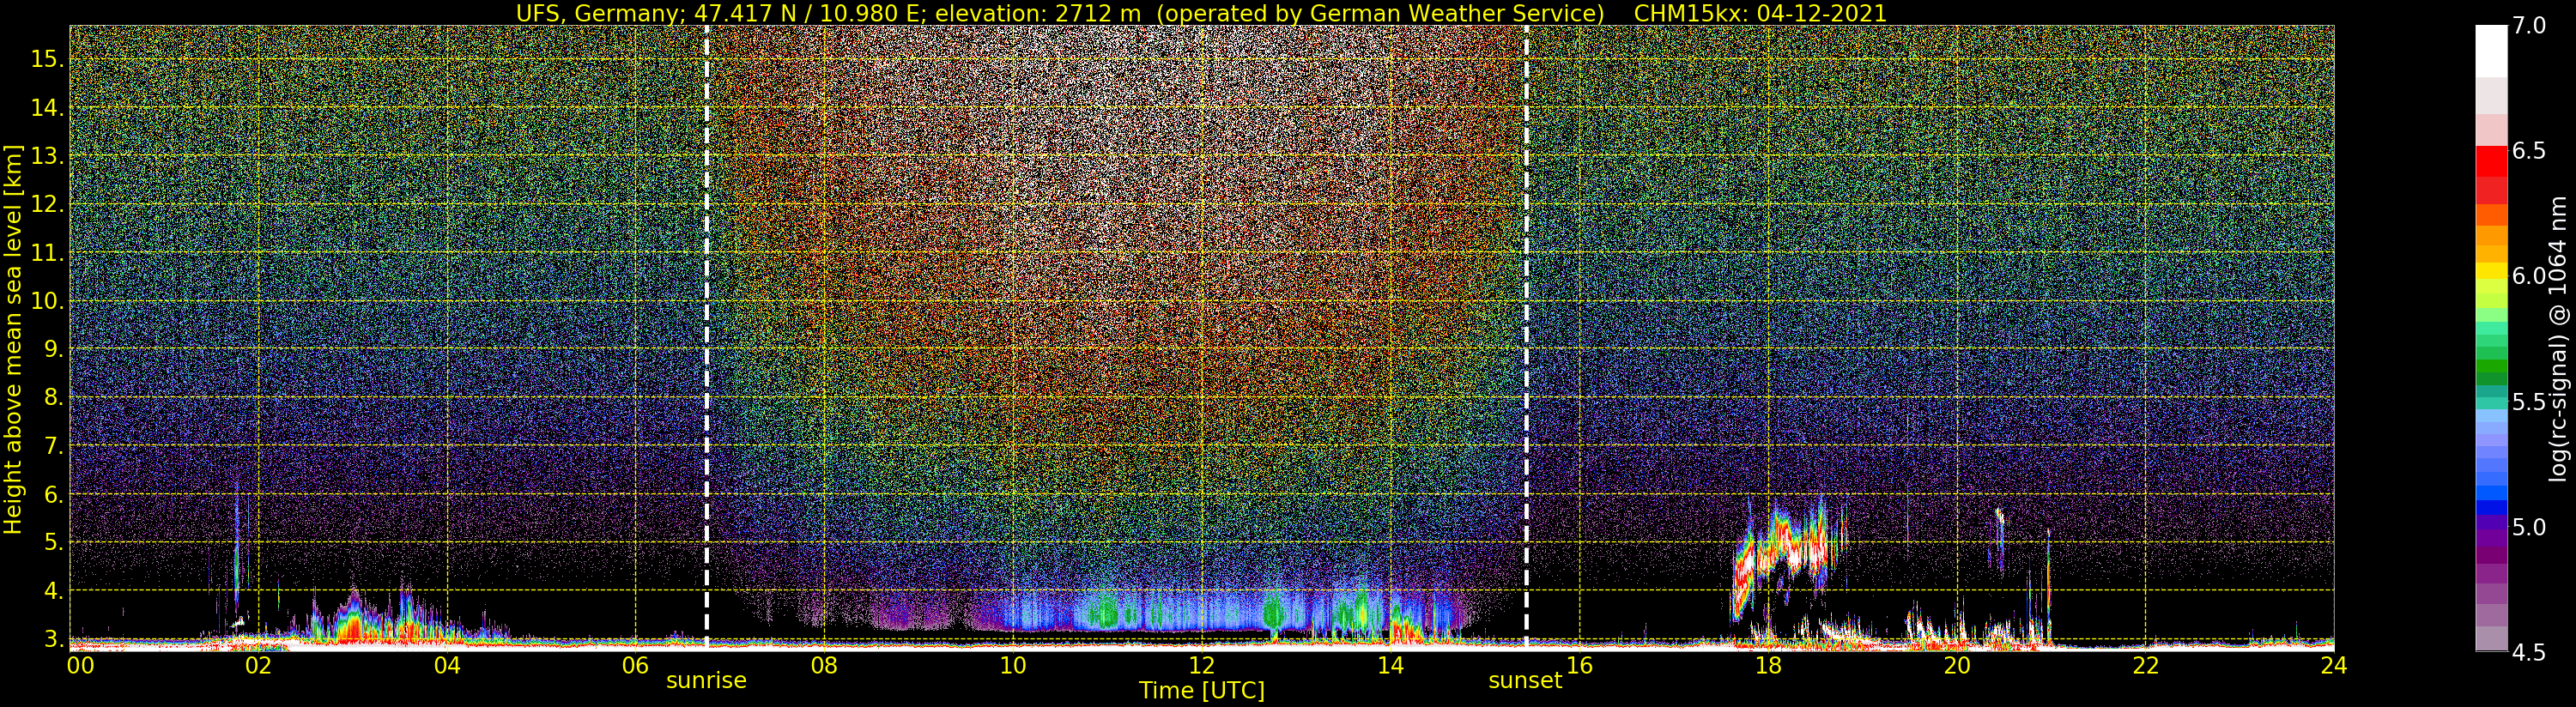
Task: Click the '16' time axis tick label
Action: tap(1579, 665)
